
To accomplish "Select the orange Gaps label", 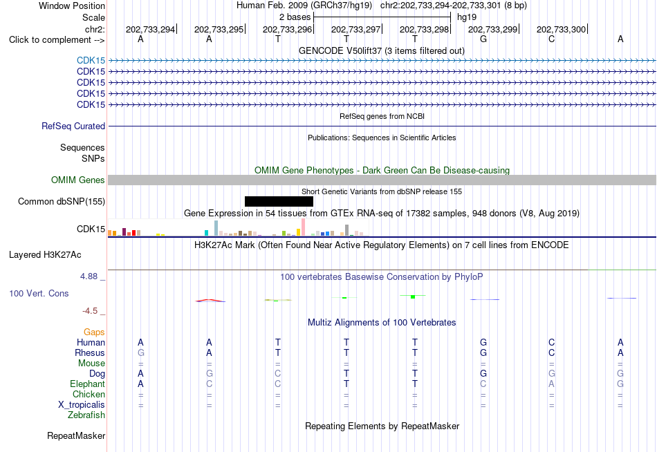I will [x=94, y=332].
